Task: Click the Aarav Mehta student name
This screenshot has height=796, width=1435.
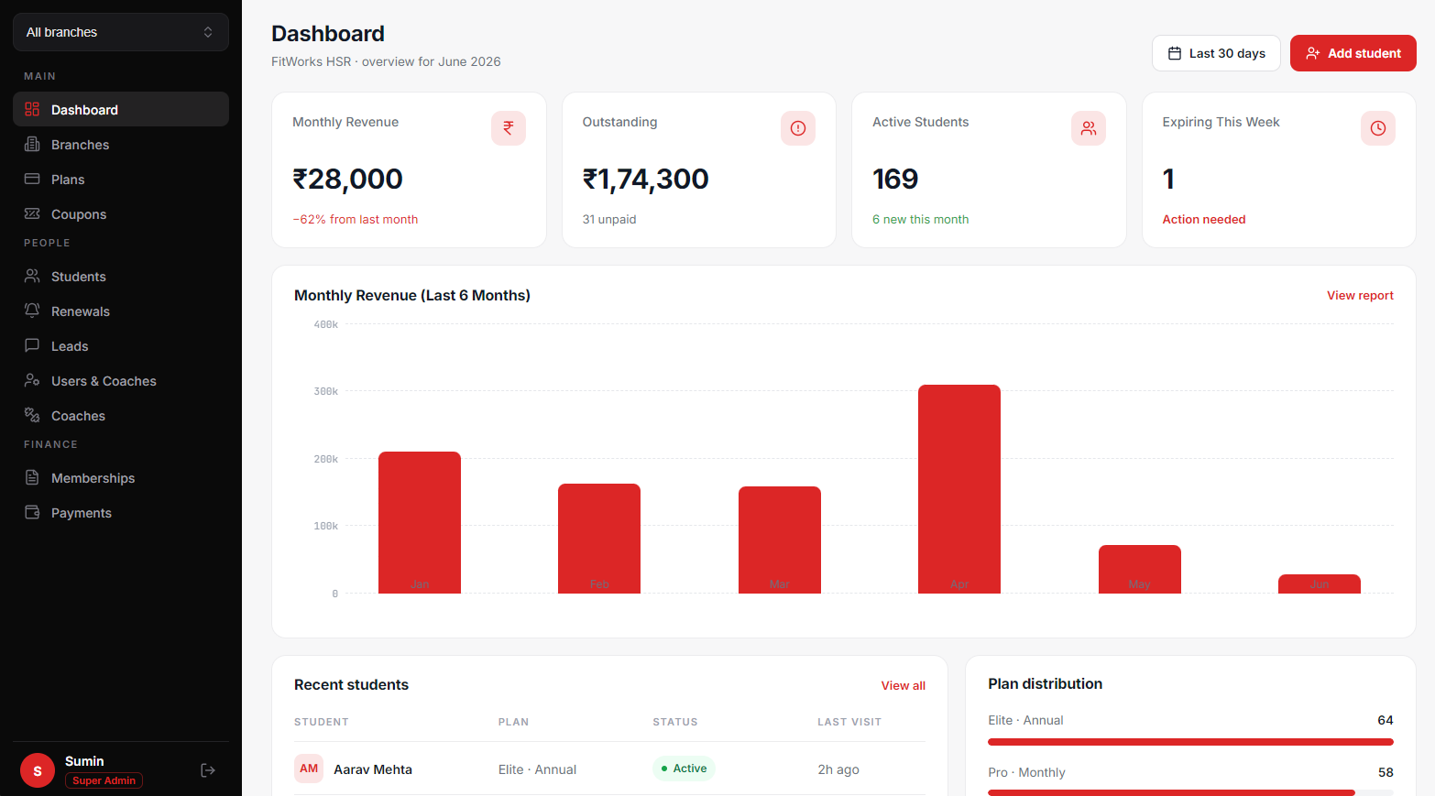Action: coord(373,769)
